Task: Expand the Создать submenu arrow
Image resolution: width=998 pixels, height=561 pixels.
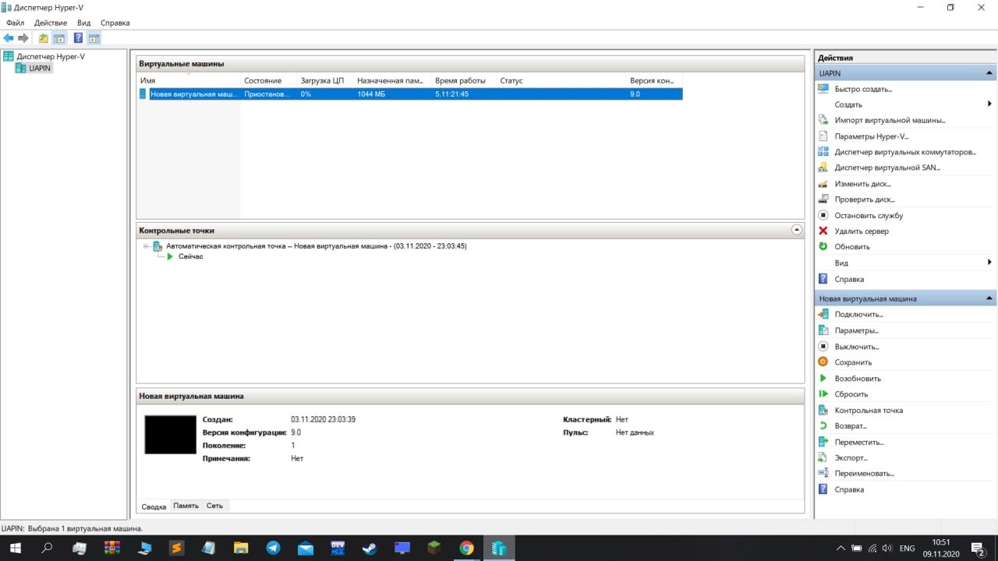Action: coord(989,104)
